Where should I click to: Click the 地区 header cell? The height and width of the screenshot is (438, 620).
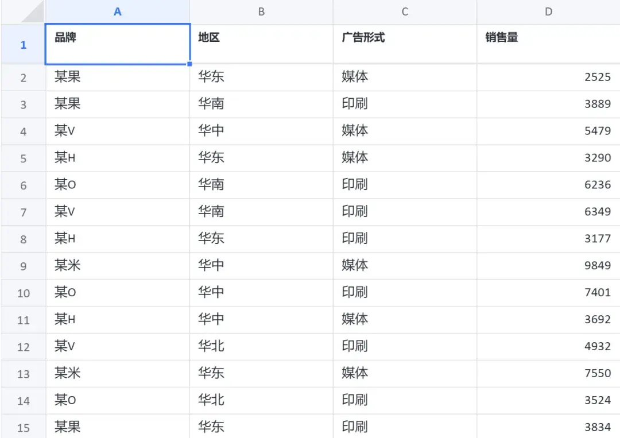pos(261,44)
